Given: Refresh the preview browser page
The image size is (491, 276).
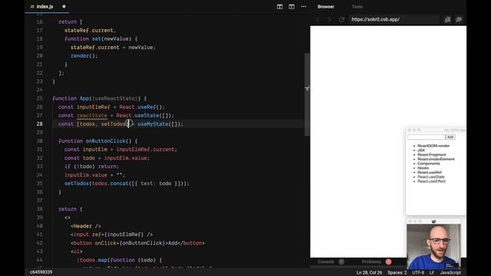Looking at the screenshot, I should (341, 19).
